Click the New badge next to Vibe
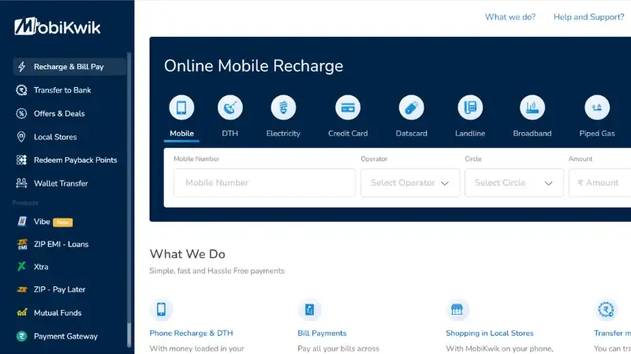 [x=63, y=222]
